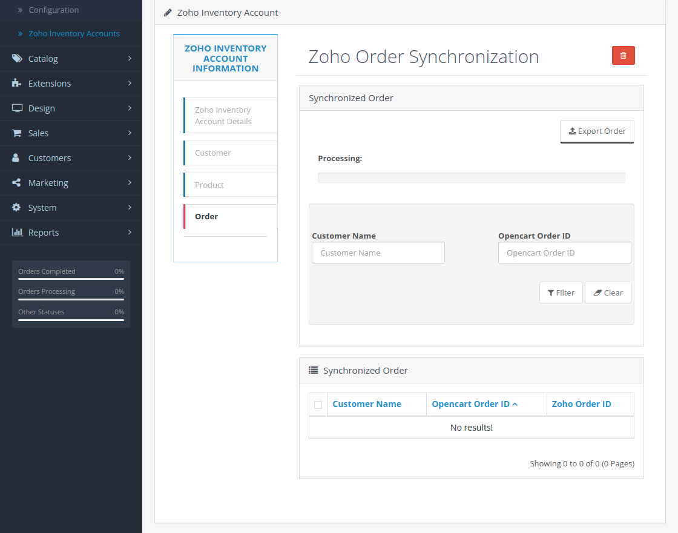Click inside the Customer Name field

(378, 253)
